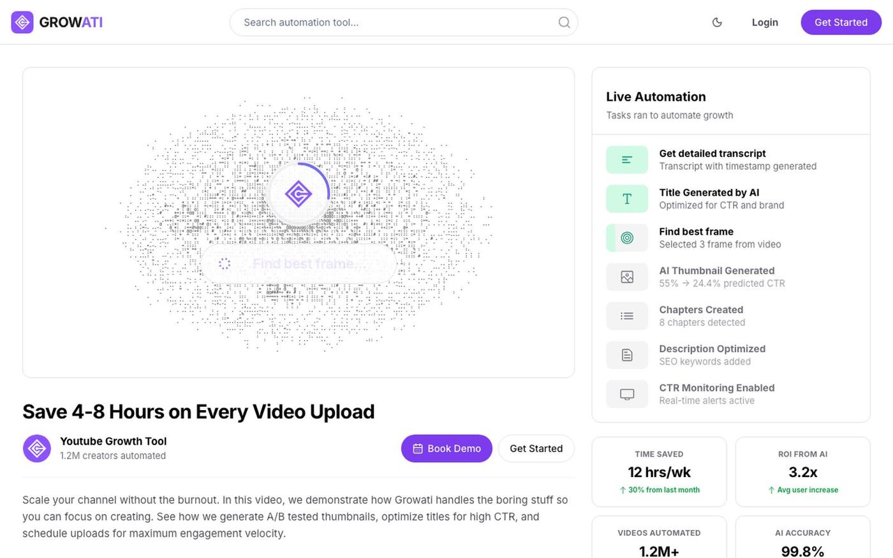Click Get Started beside Book Demo

[536, 448]
